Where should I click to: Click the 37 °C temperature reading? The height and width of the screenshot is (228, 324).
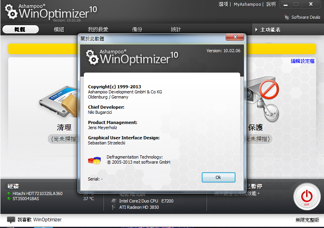tap(89, 199)
